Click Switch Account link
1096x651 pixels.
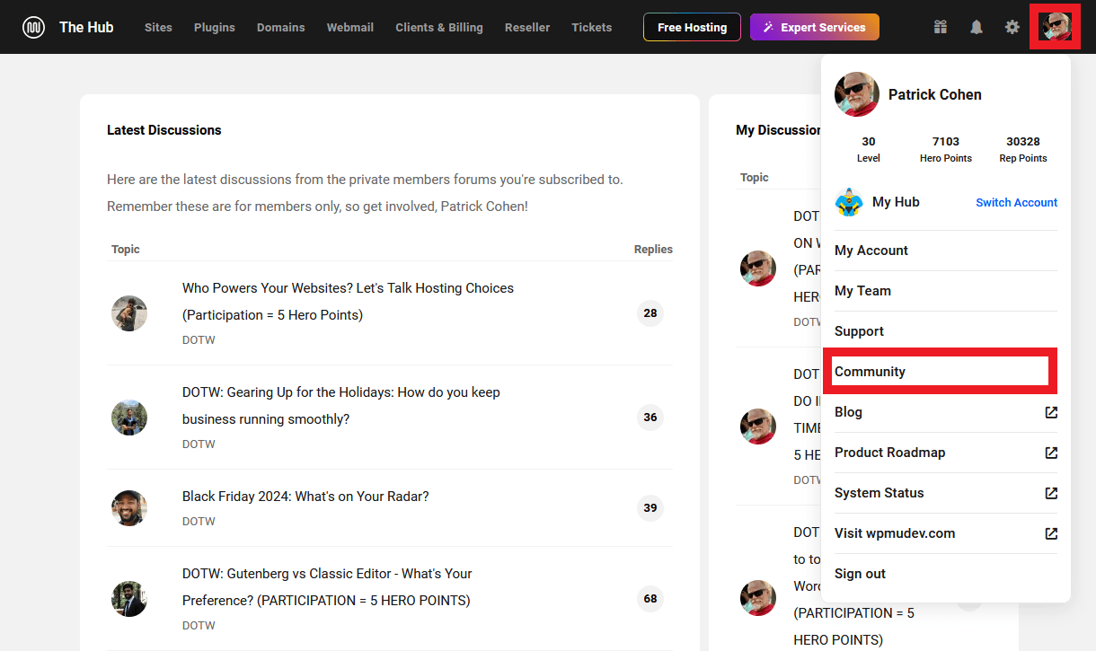pyautogui.click(x=1017, y=202)
